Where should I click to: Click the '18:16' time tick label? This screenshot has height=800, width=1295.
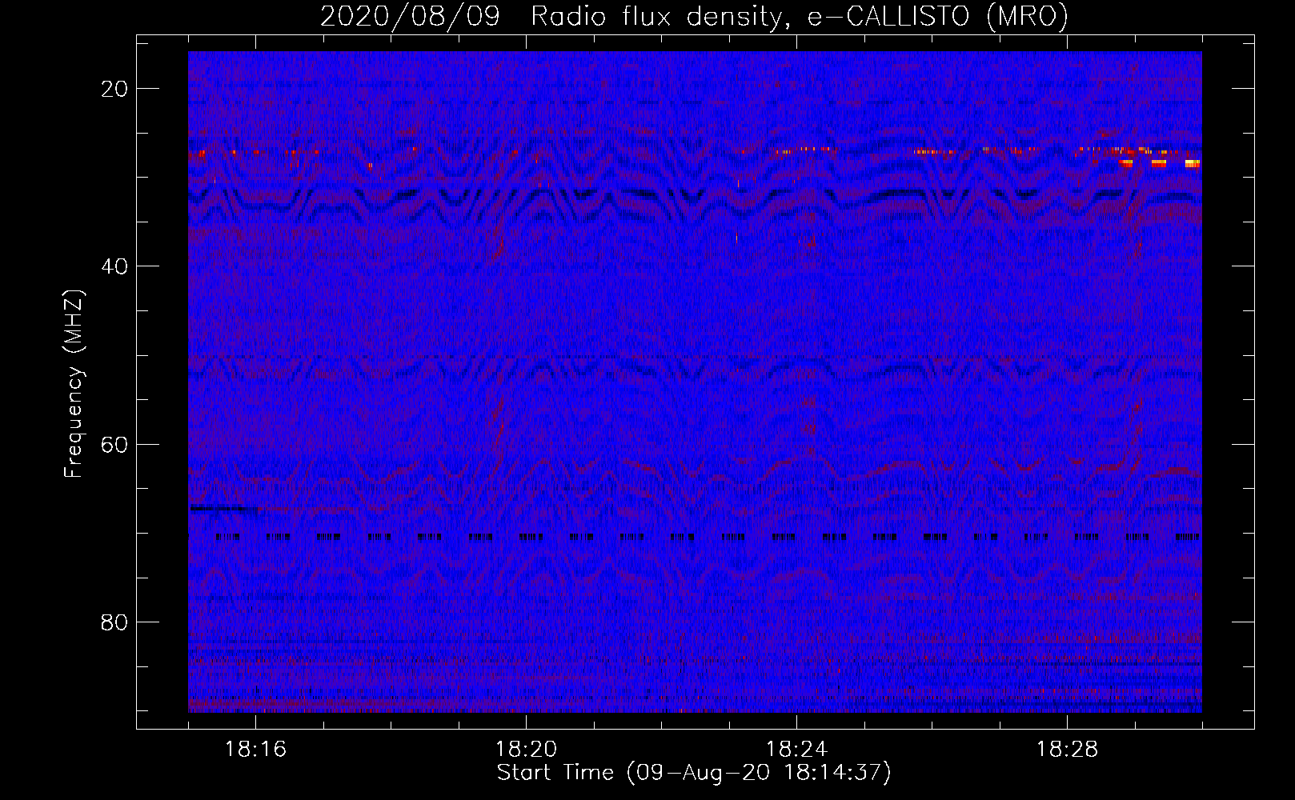pyautogui.click(x=255, y=750)
